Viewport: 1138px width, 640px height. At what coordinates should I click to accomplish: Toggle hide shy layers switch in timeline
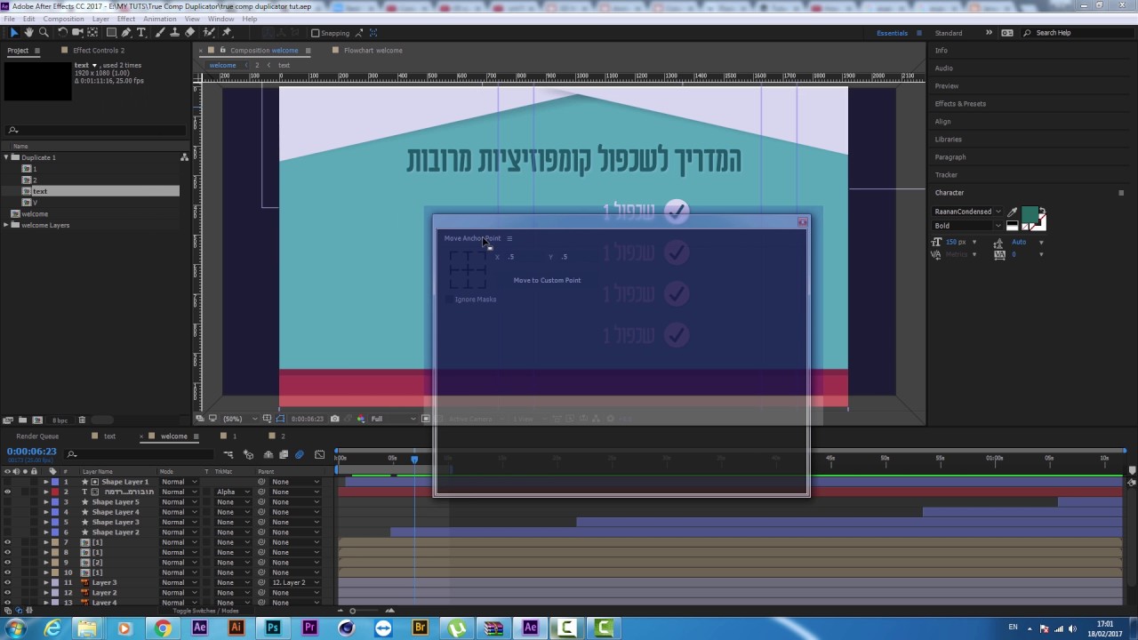click(x=268, y=455)
